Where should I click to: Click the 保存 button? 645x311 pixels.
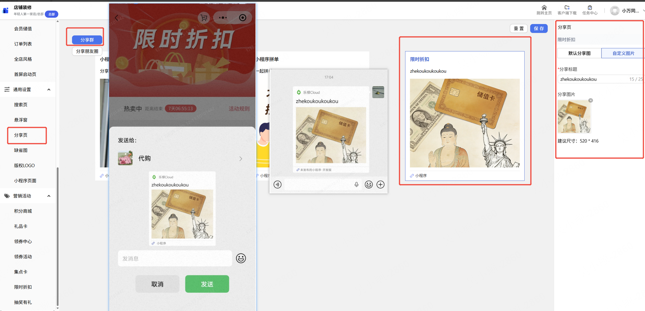click(539, 28)
